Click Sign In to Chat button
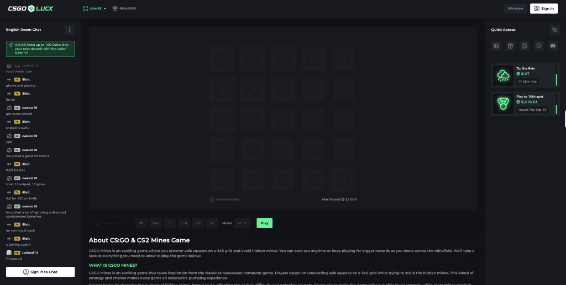The width and height of the screenshot is (566, 285). point(40,272)
